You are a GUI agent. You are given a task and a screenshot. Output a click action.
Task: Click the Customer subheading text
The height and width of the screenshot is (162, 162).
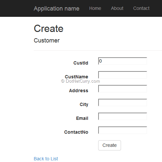tap(47, 40)
